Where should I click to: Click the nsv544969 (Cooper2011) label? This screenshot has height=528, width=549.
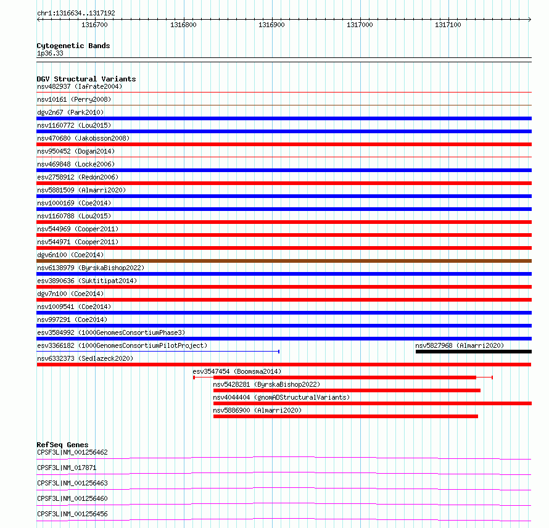pos(78,229)
